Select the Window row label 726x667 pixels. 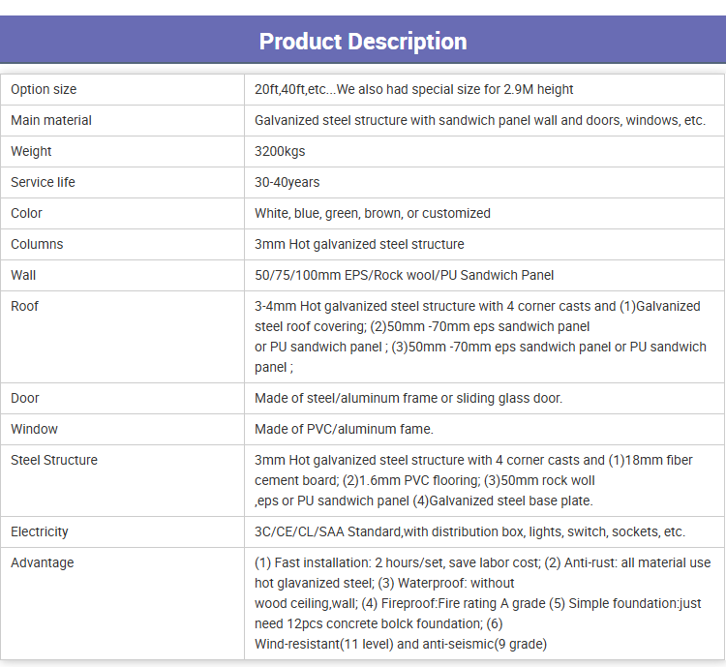pyautogui.click(x=34, y=430)
